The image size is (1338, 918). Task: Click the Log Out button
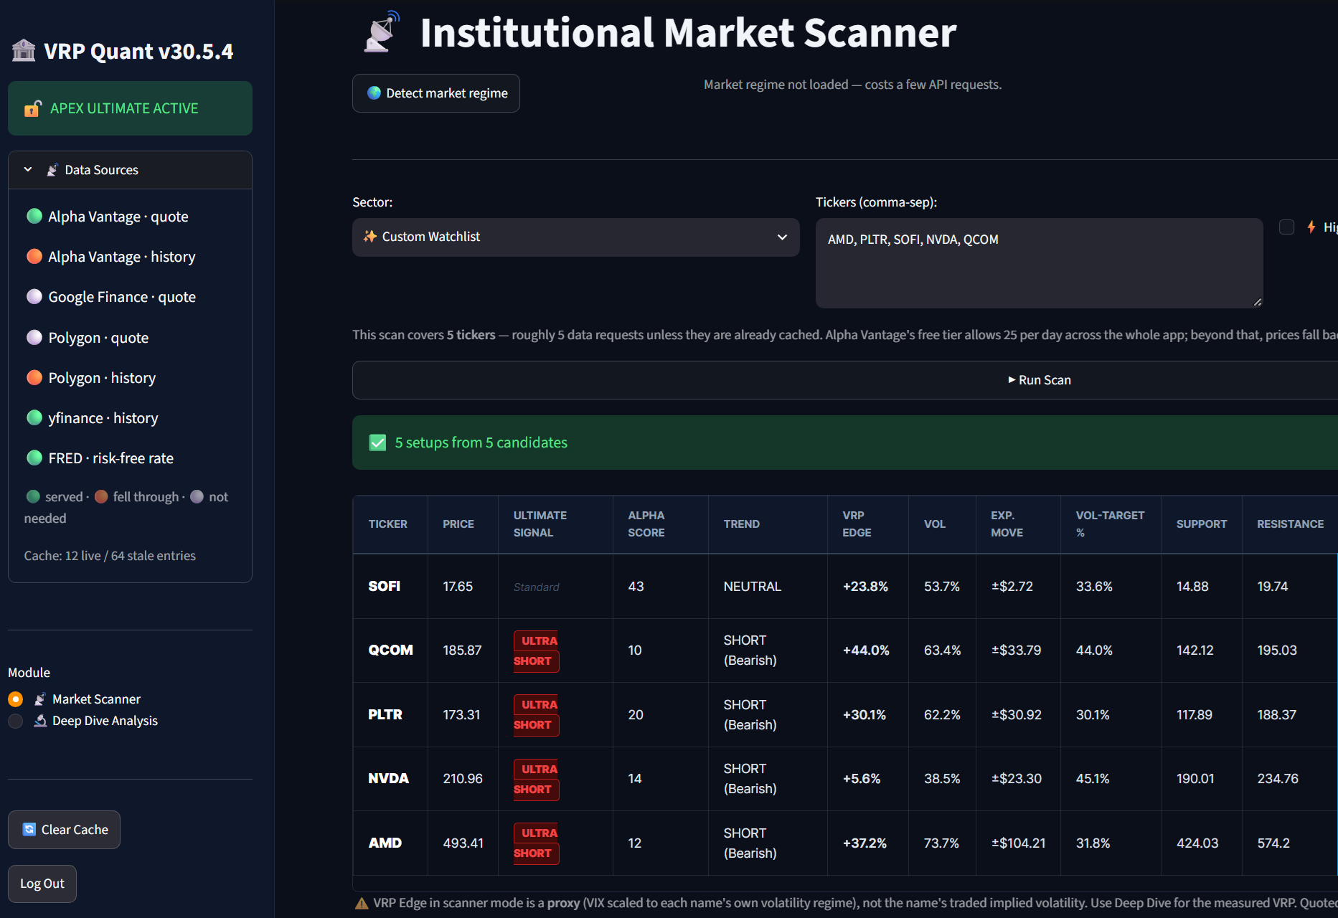tap(42, 884)
